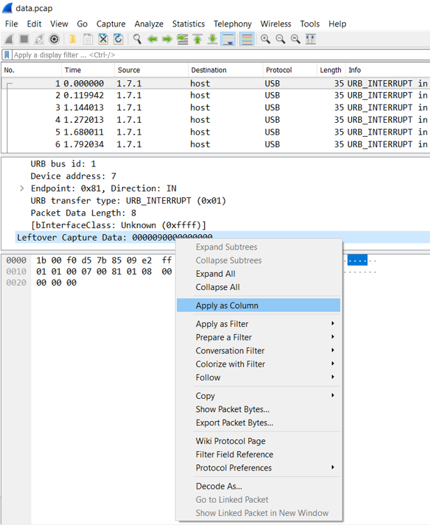
Task: Open the Help menu
Action: pos(337,24)
